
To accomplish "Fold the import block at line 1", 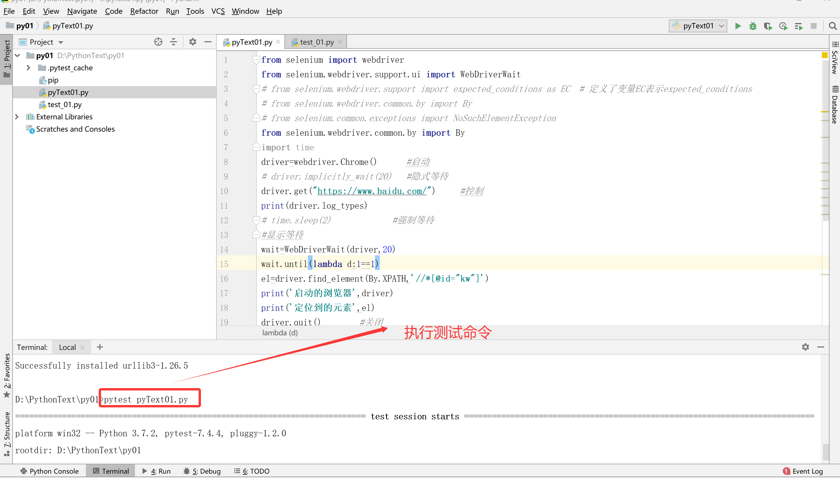I will coord(256,60).
